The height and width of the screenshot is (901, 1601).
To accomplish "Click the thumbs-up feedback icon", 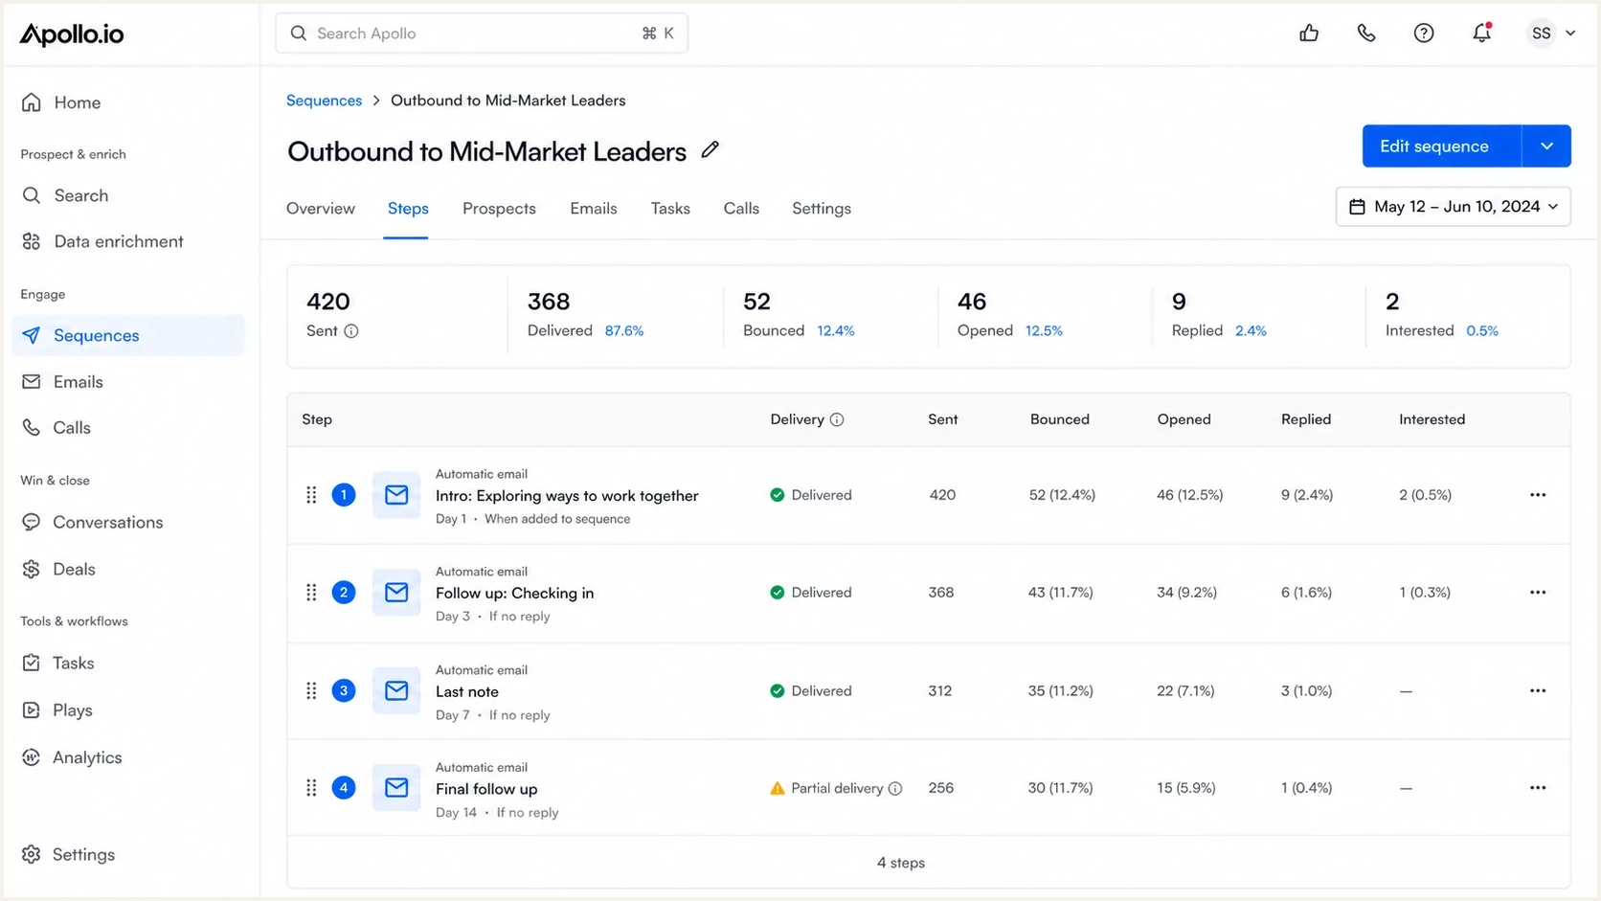I will point(1309,34).
